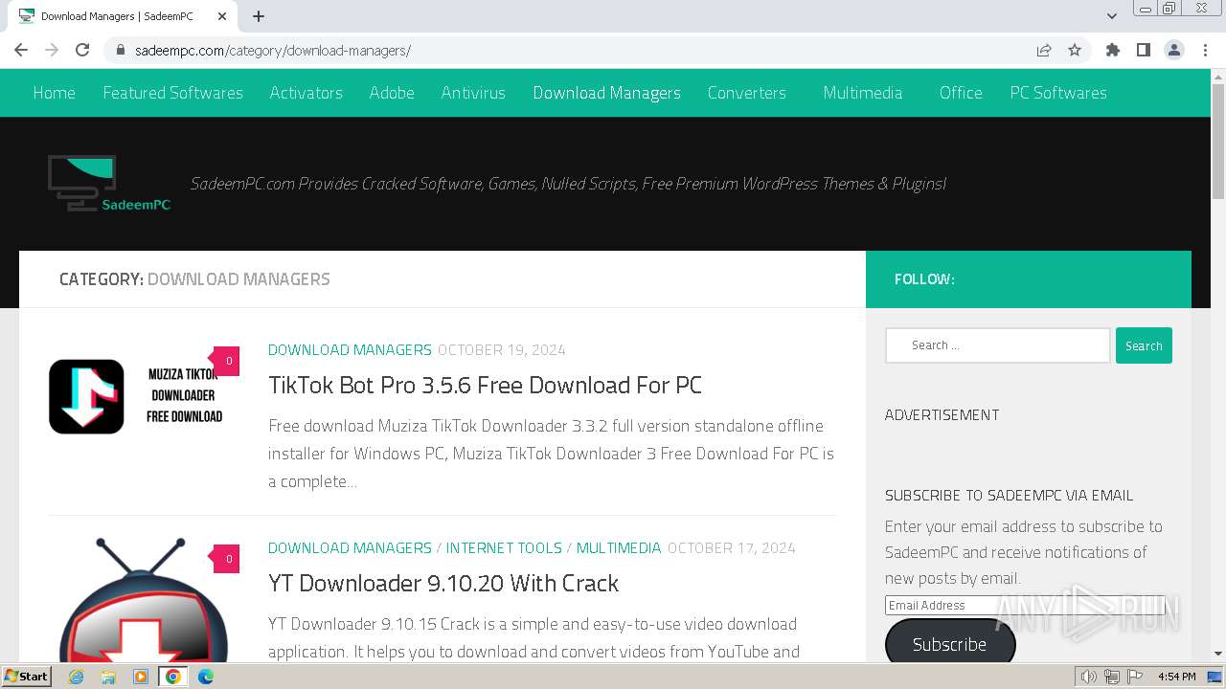Open site information via the padlock icon

coord(120,50)
